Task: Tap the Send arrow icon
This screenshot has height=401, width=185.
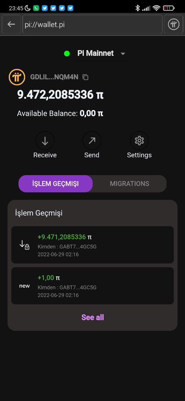Action: pos(92,141)
